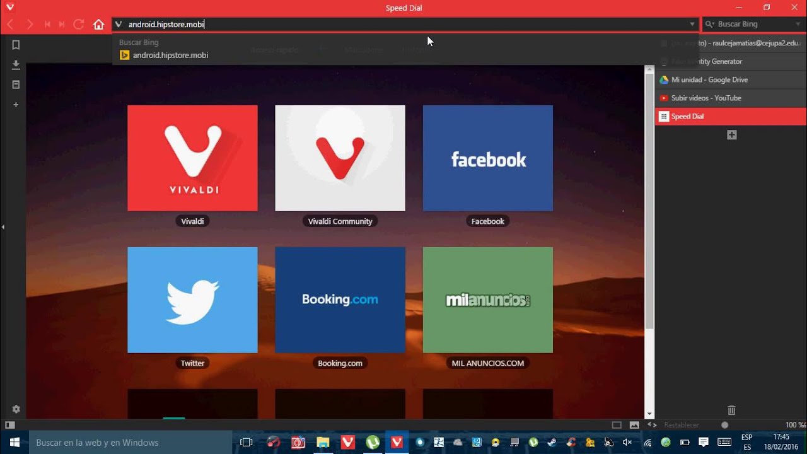The height and width of the screenshot is (454, 807).
Task: Switch to the Identity Generator tab
Action: 731,61
